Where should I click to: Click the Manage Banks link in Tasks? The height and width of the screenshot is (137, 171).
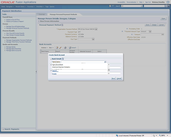[x=11, y=47]
